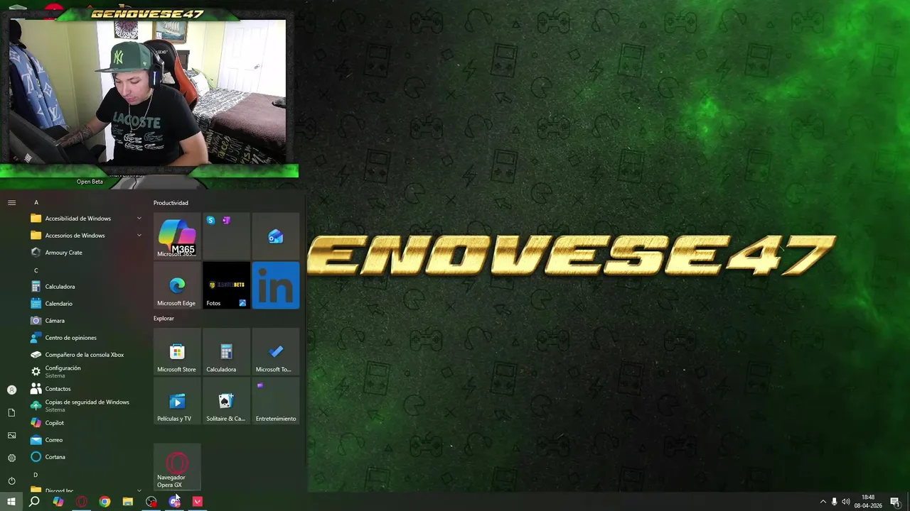Image resolution: width=910 pixels, height=511 pixels.
Task: Open the Outlook tile in Productividad
Action: pos(276,236)
